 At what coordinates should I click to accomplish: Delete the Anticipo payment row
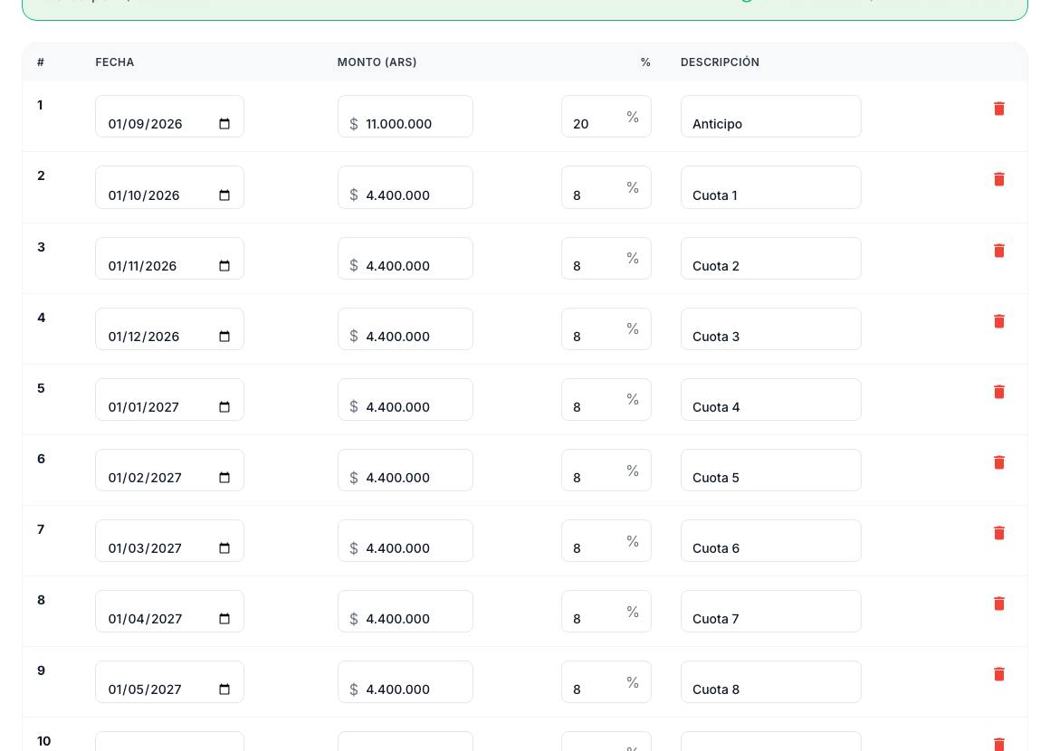[998, 109]
